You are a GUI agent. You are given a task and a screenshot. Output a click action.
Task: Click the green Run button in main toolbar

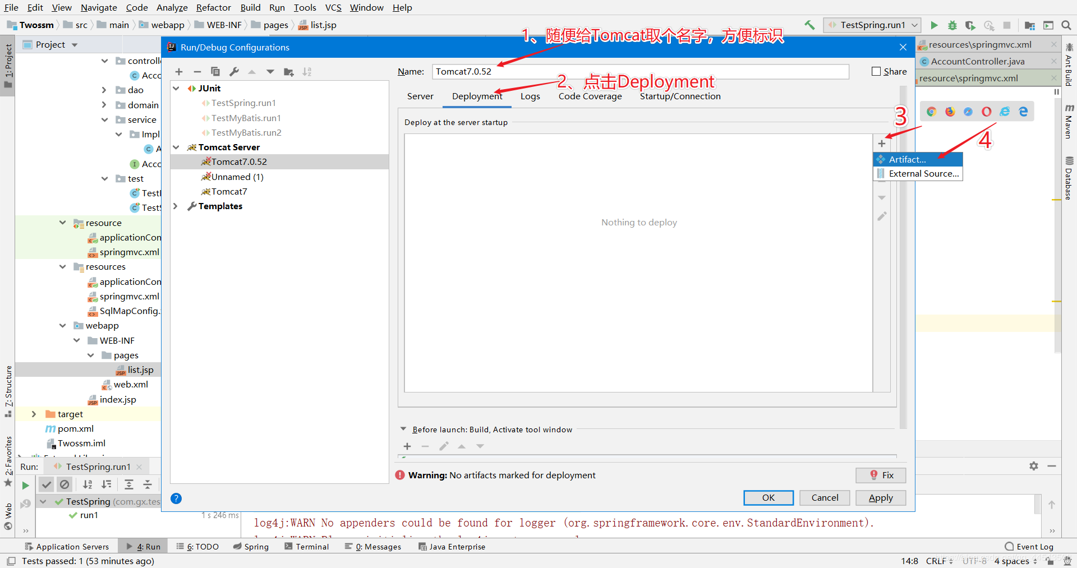click(934, 25)
